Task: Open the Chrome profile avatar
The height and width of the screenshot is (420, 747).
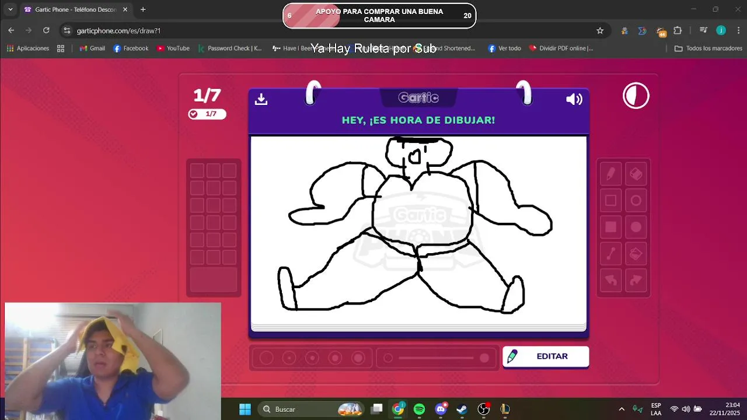Action: coord(721,30)
